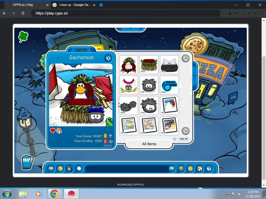The image size is (266, 199).
Task: Open the help question mark button in toolbar
Action: 209,169
